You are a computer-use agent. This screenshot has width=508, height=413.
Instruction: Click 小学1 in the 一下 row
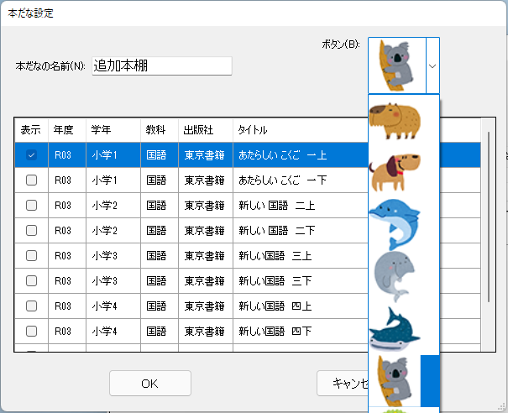[x=104, y=180]
